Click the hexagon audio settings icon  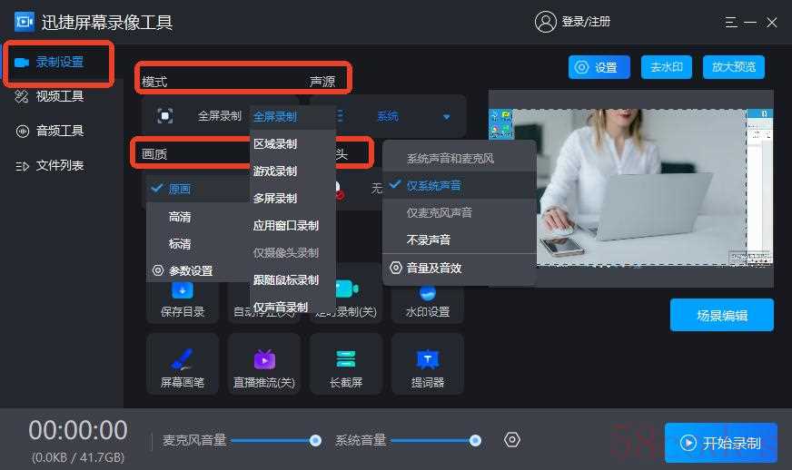click(x=512, y=440)
